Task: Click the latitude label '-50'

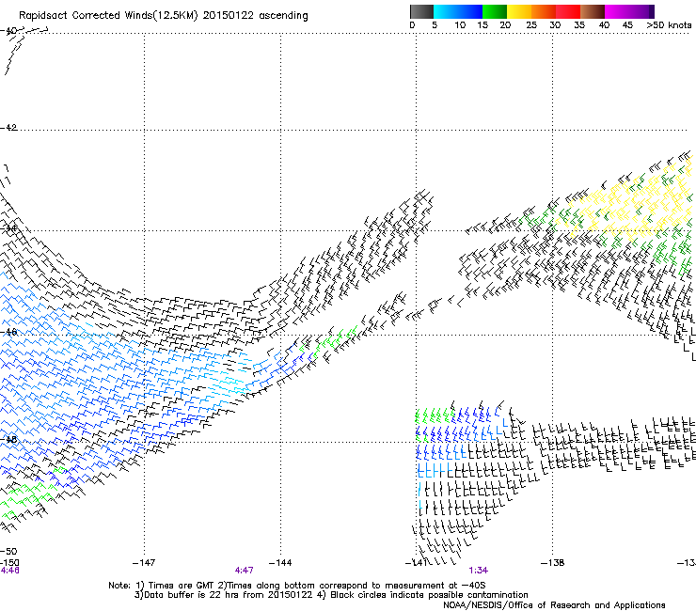Action: 8,552
